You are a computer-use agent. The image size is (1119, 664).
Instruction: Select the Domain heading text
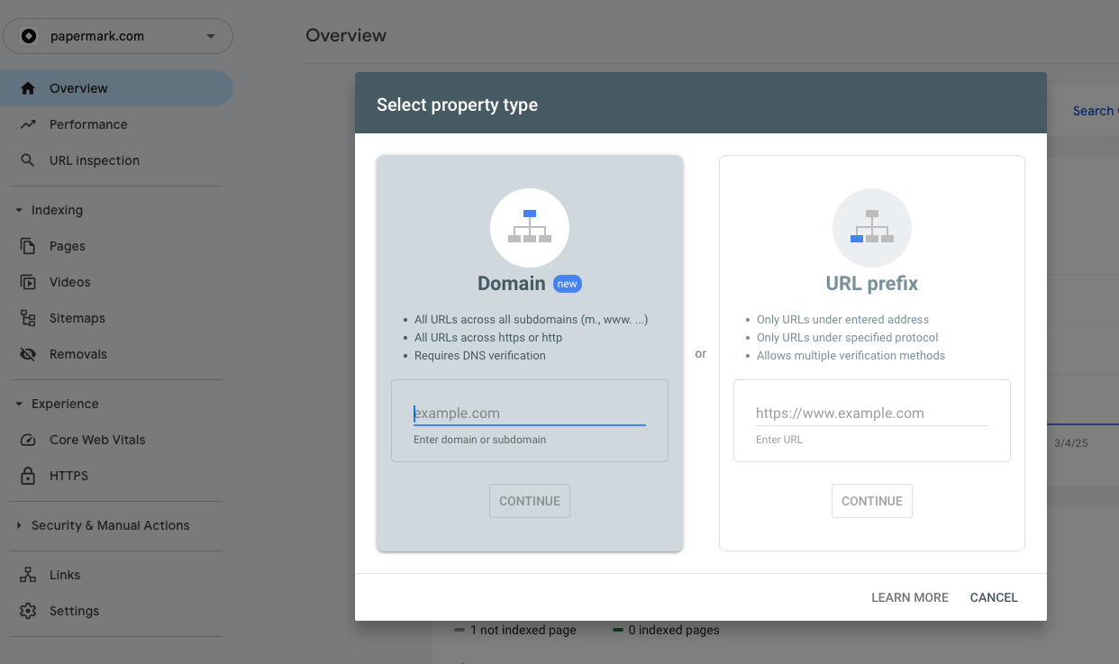tap(512, 284)
